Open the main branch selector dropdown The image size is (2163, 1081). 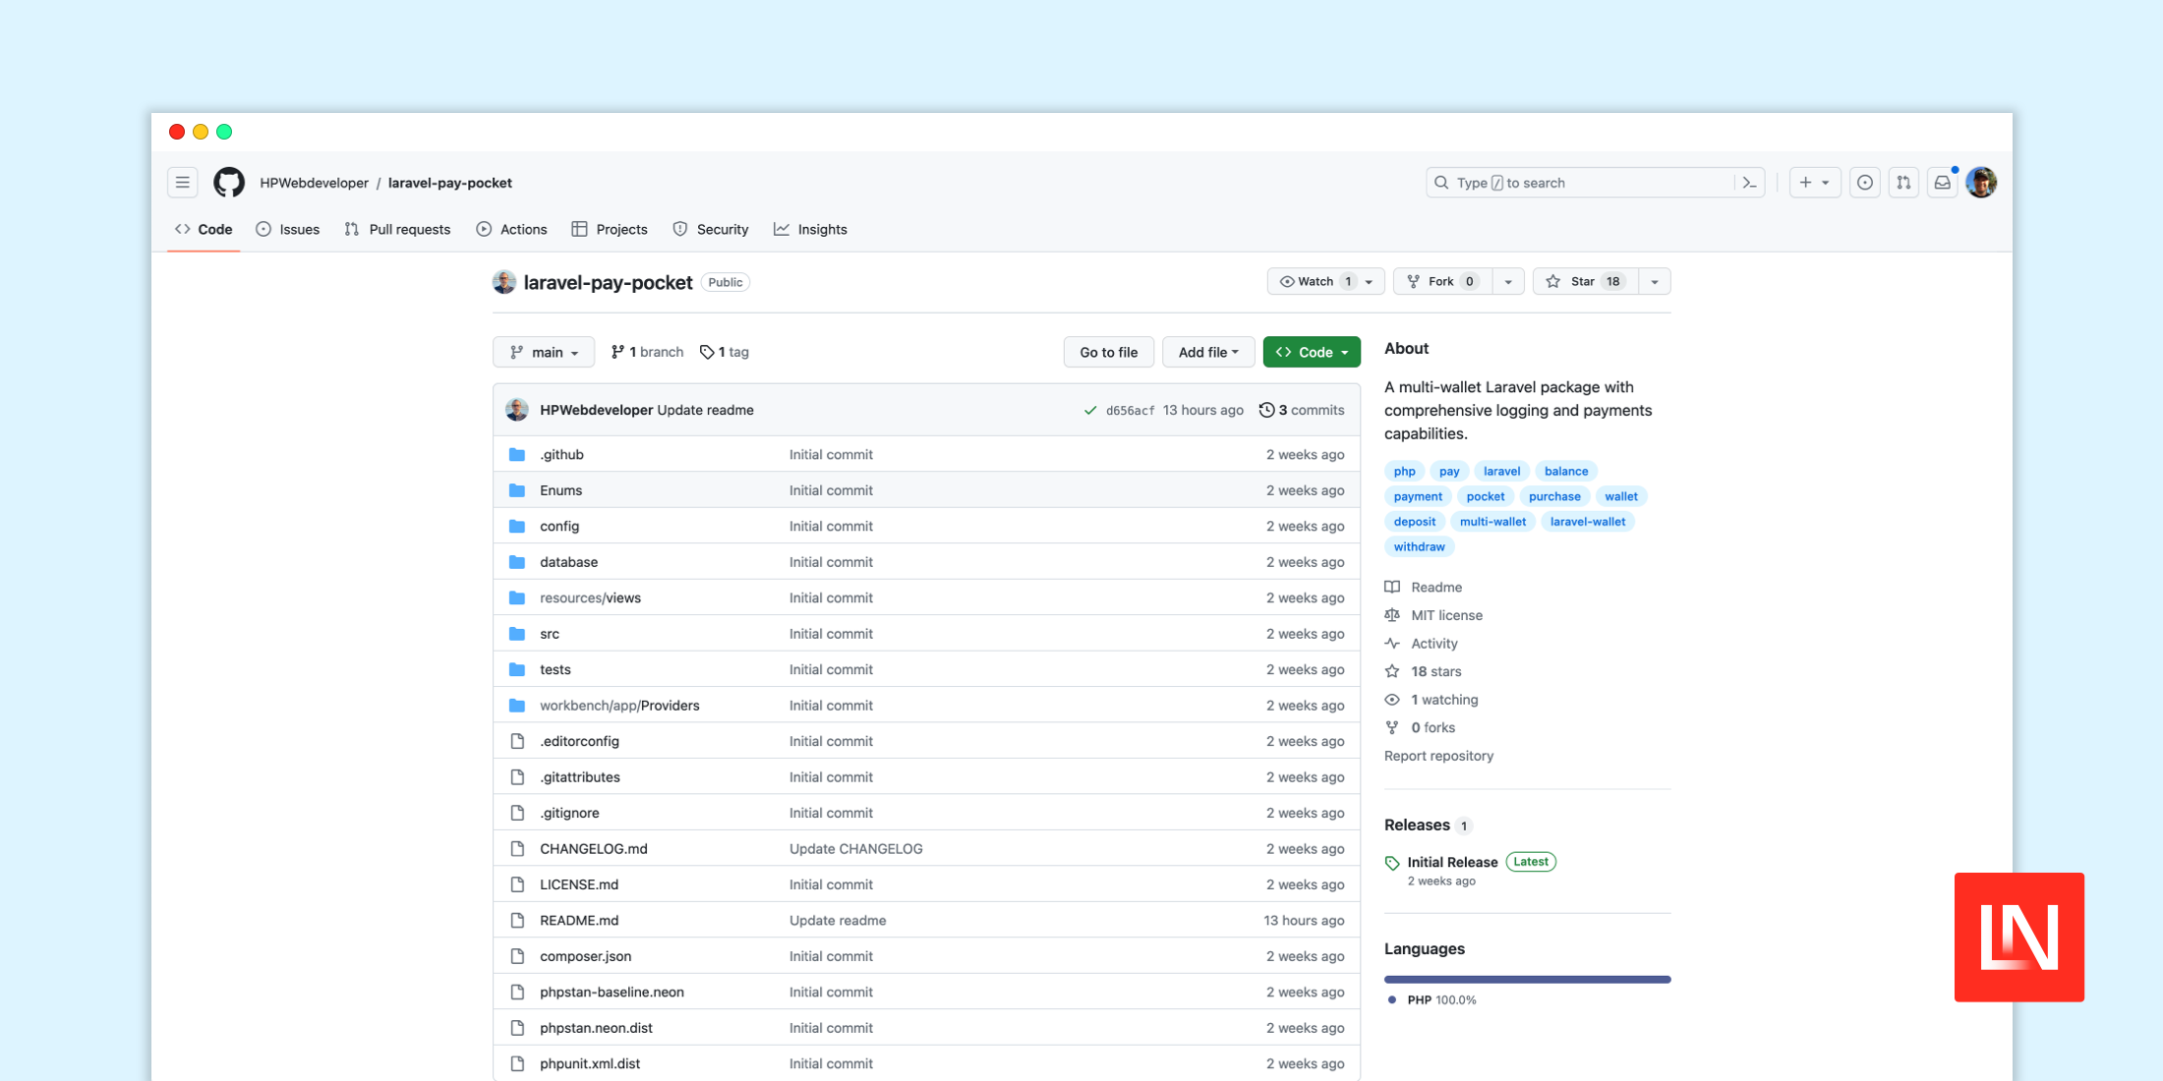click(x=544, y=352)
